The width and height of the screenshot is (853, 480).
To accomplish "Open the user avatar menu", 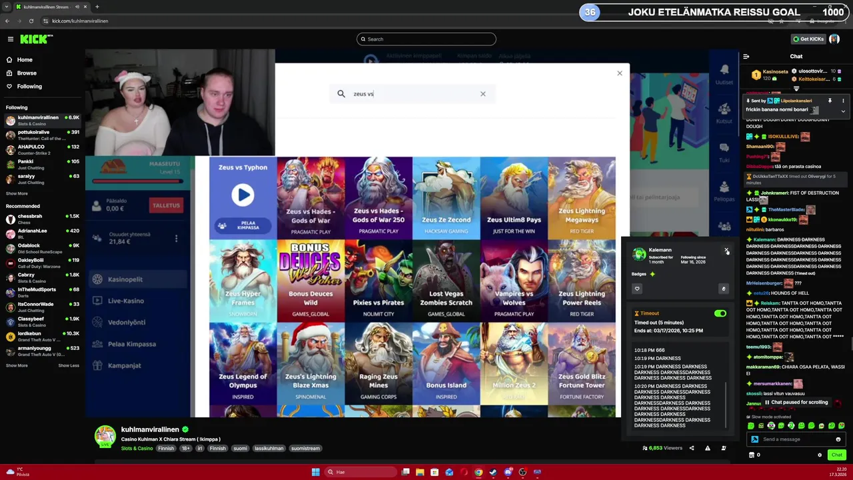I will (x=834, y=39).
